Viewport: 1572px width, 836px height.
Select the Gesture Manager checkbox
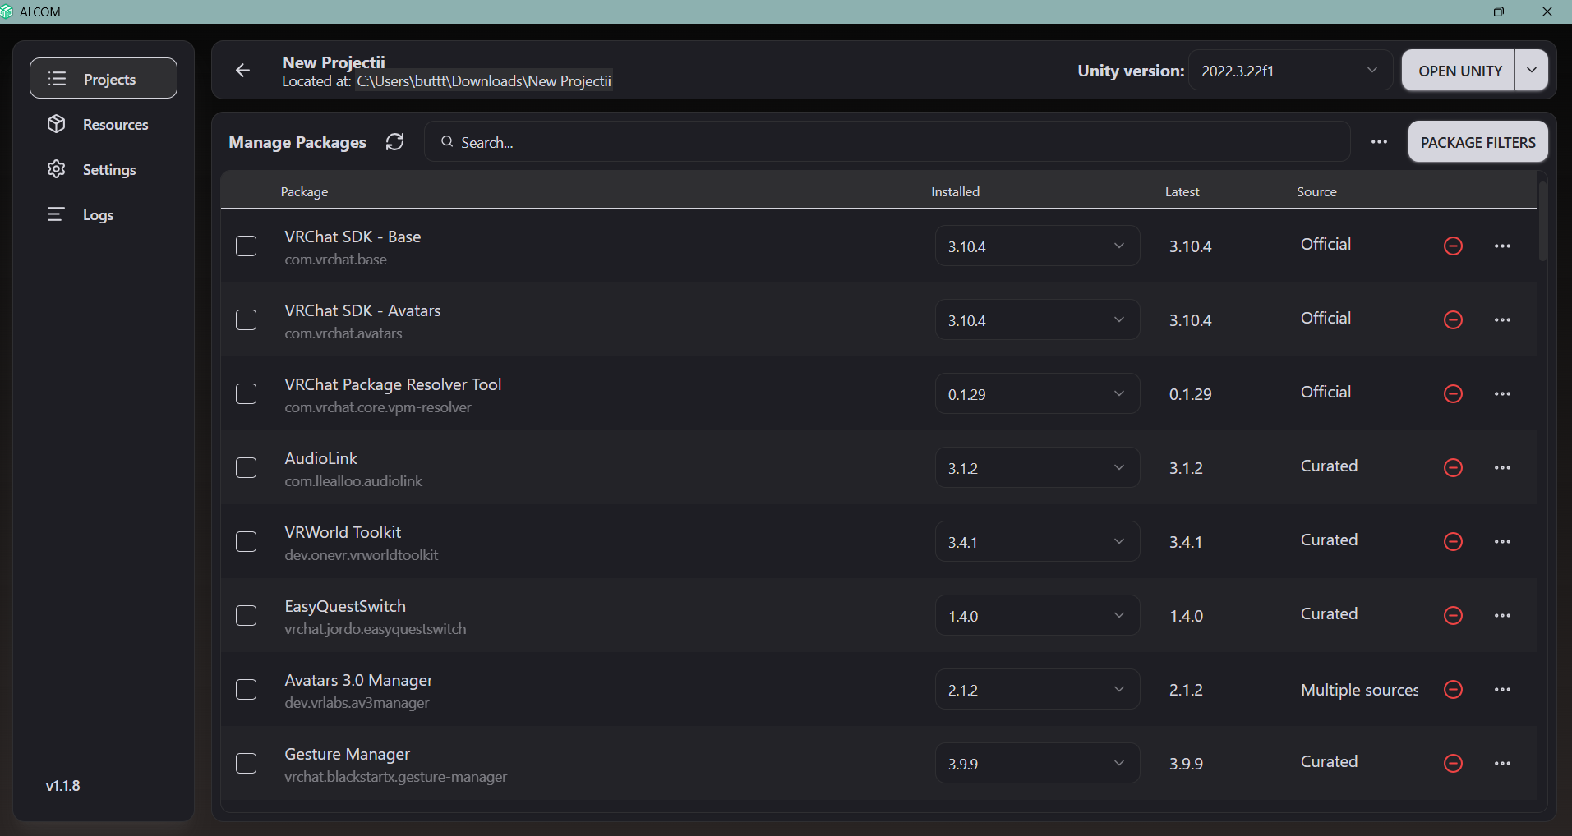247,763
